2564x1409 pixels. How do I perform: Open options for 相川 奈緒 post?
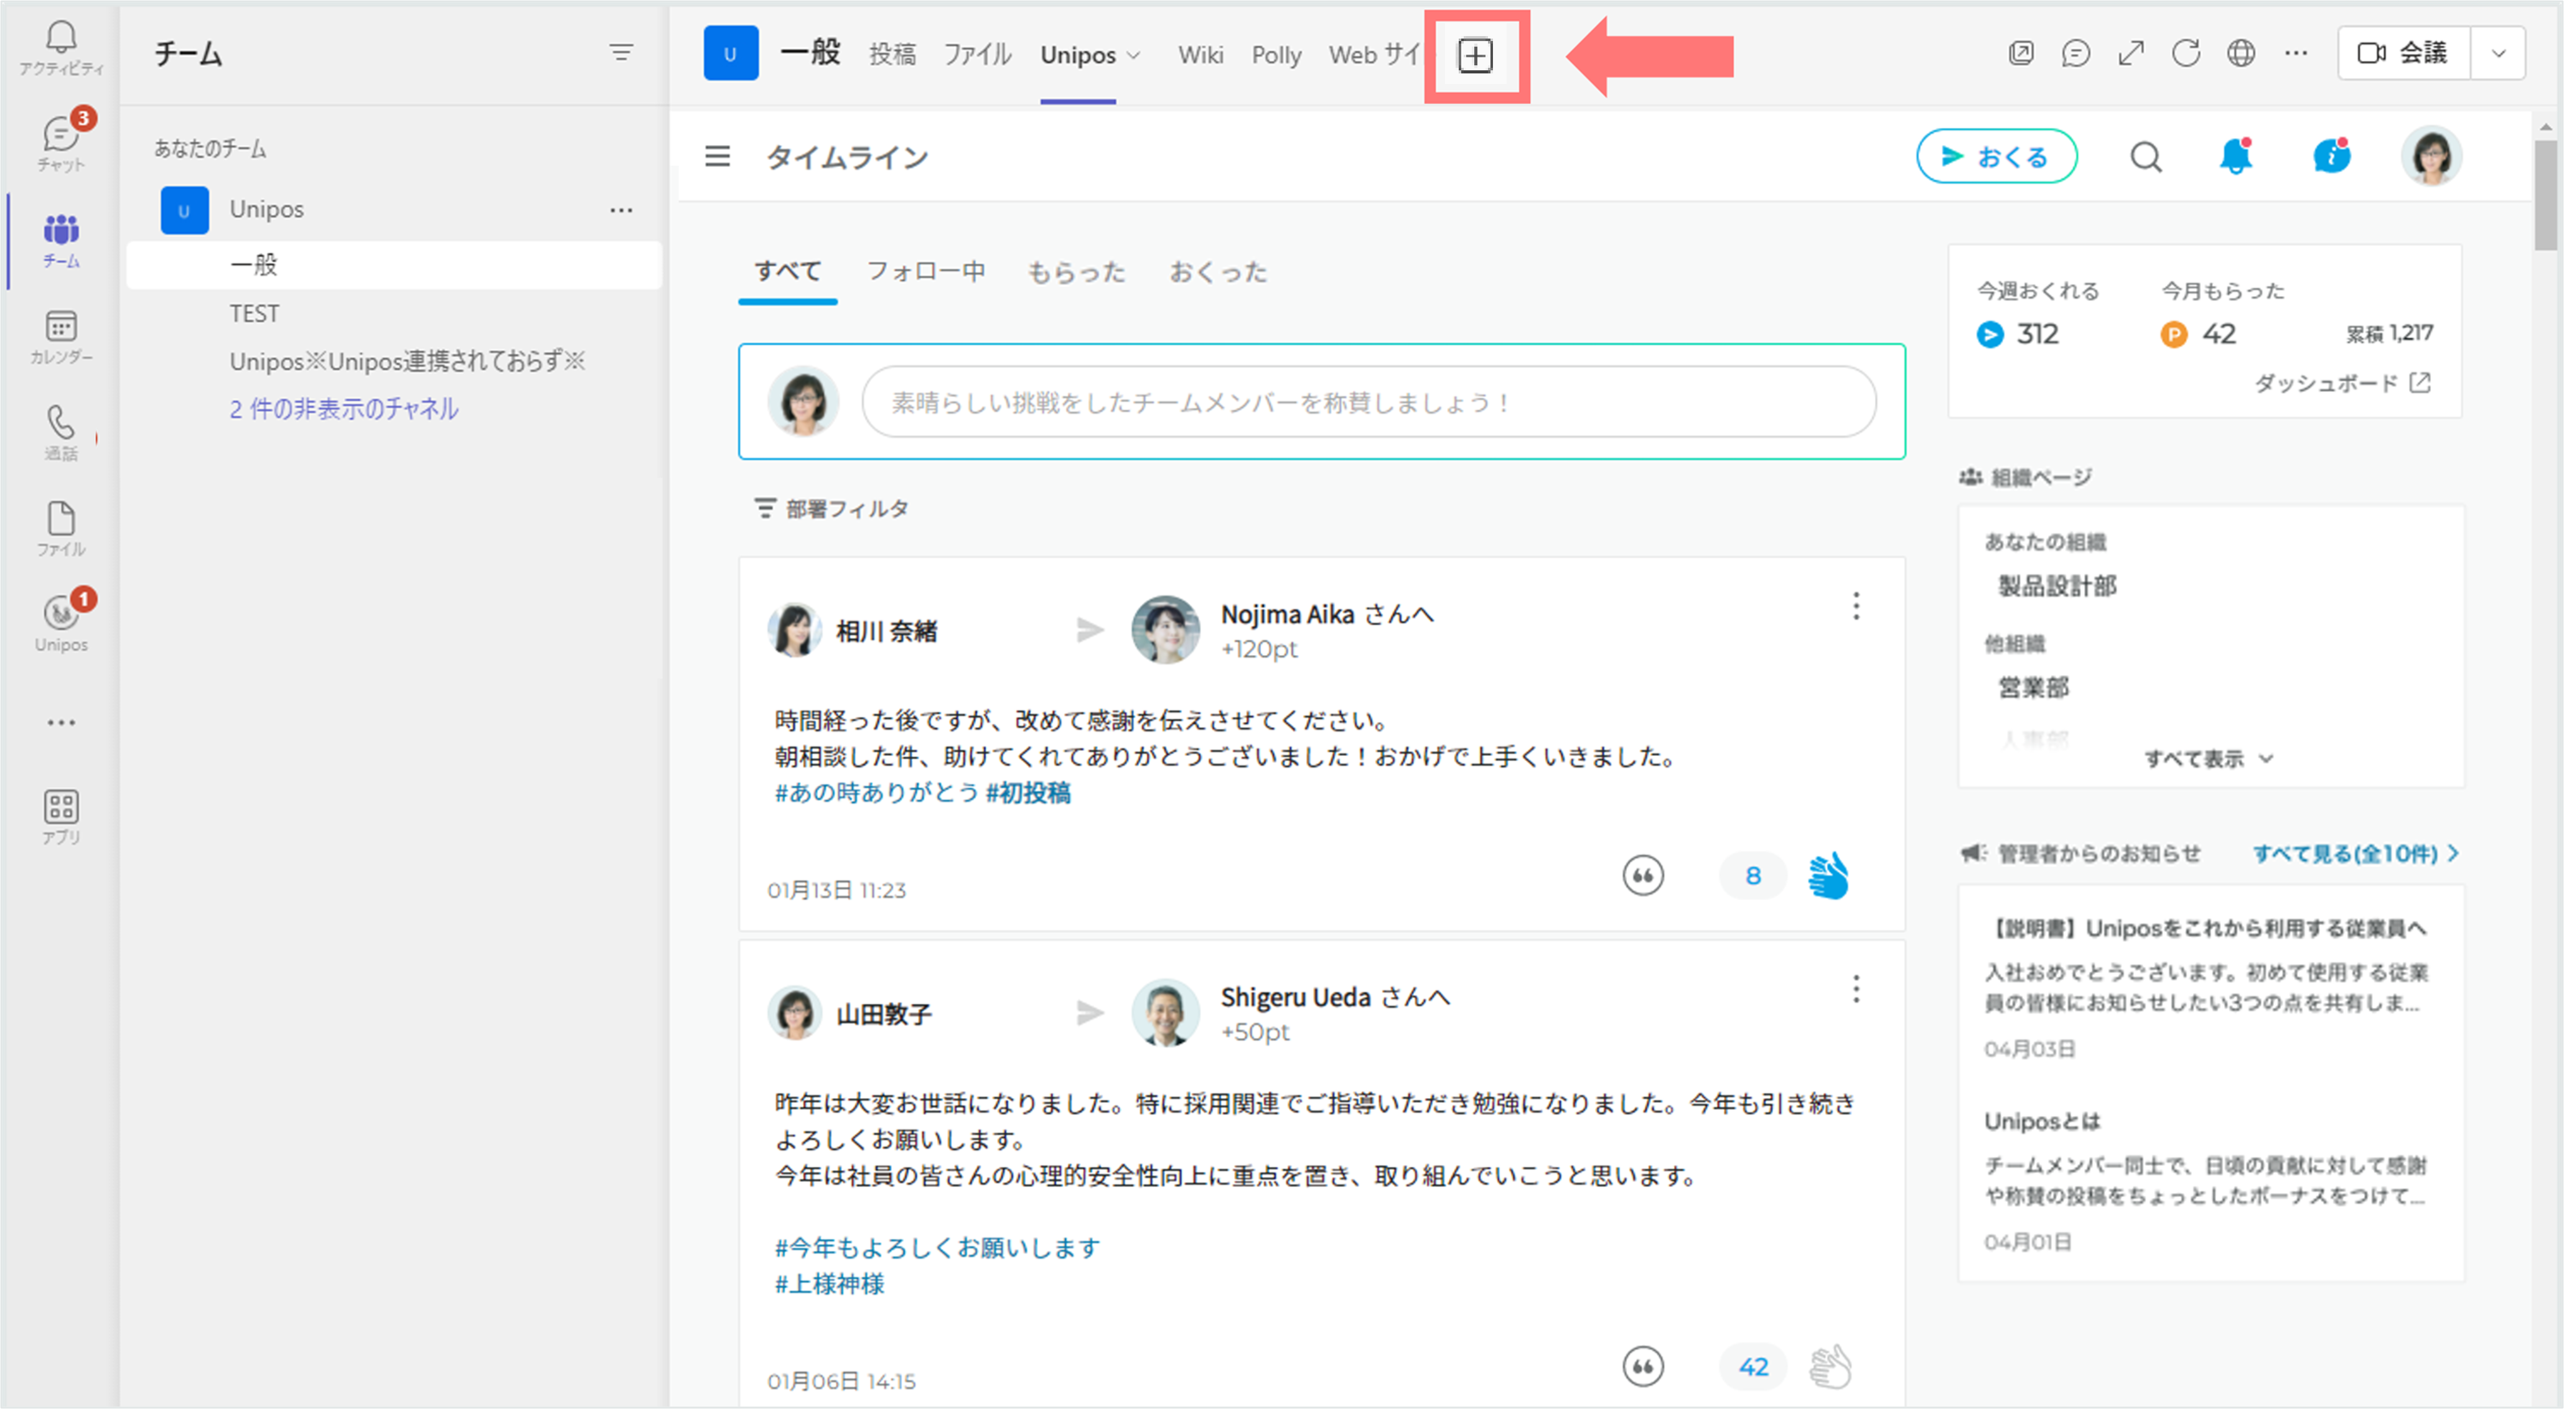(x=1855, y=606)
